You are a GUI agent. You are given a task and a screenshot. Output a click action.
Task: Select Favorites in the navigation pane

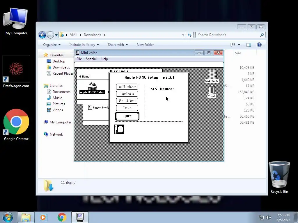point(56,55)
